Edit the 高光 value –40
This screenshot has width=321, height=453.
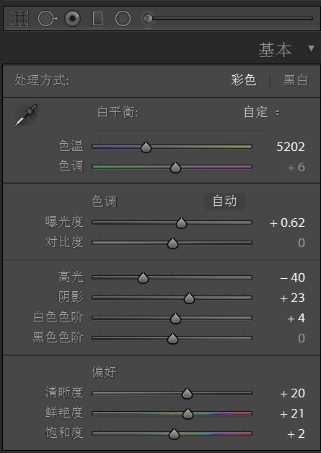tap(292, 277)
